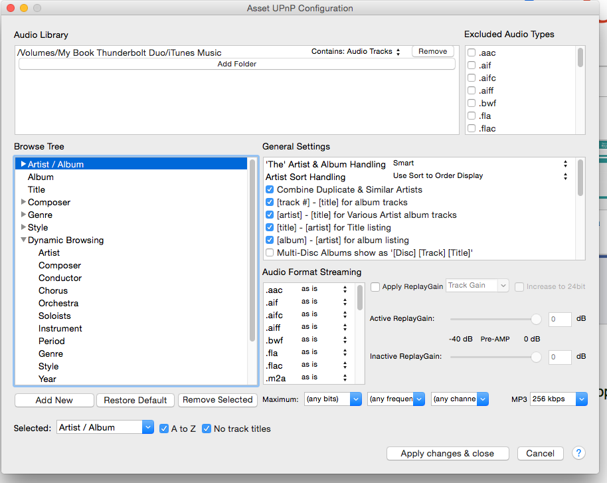Uncheck [track #] - [title] for album tracks
The width and height of the screenshot is (607, 483).
(x=270, y=202)
